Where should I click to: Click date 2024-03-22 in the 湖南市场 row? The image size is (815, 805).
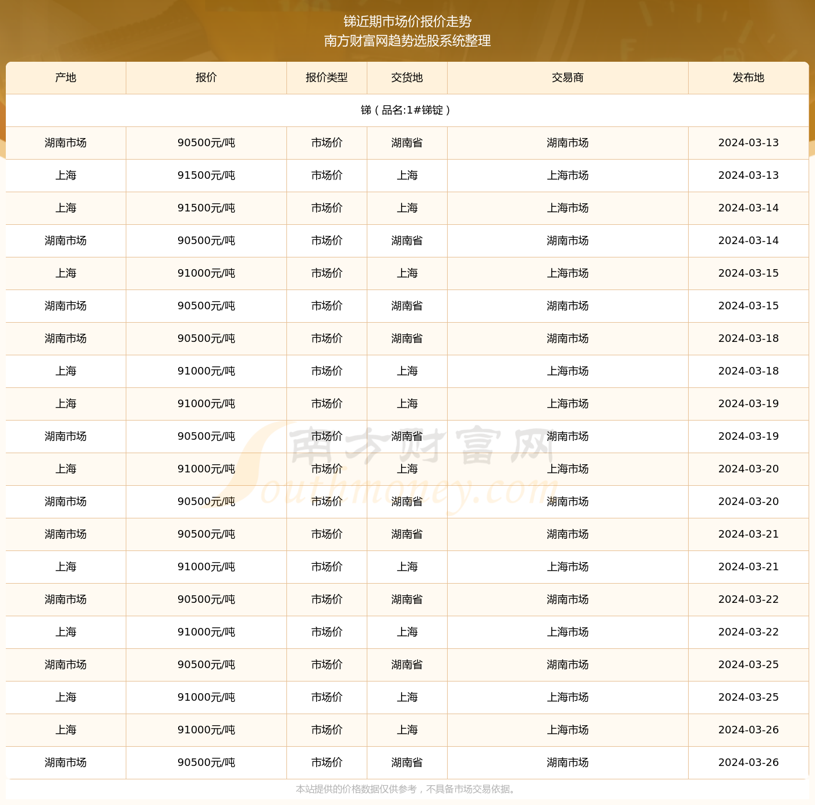pos(748,599)
